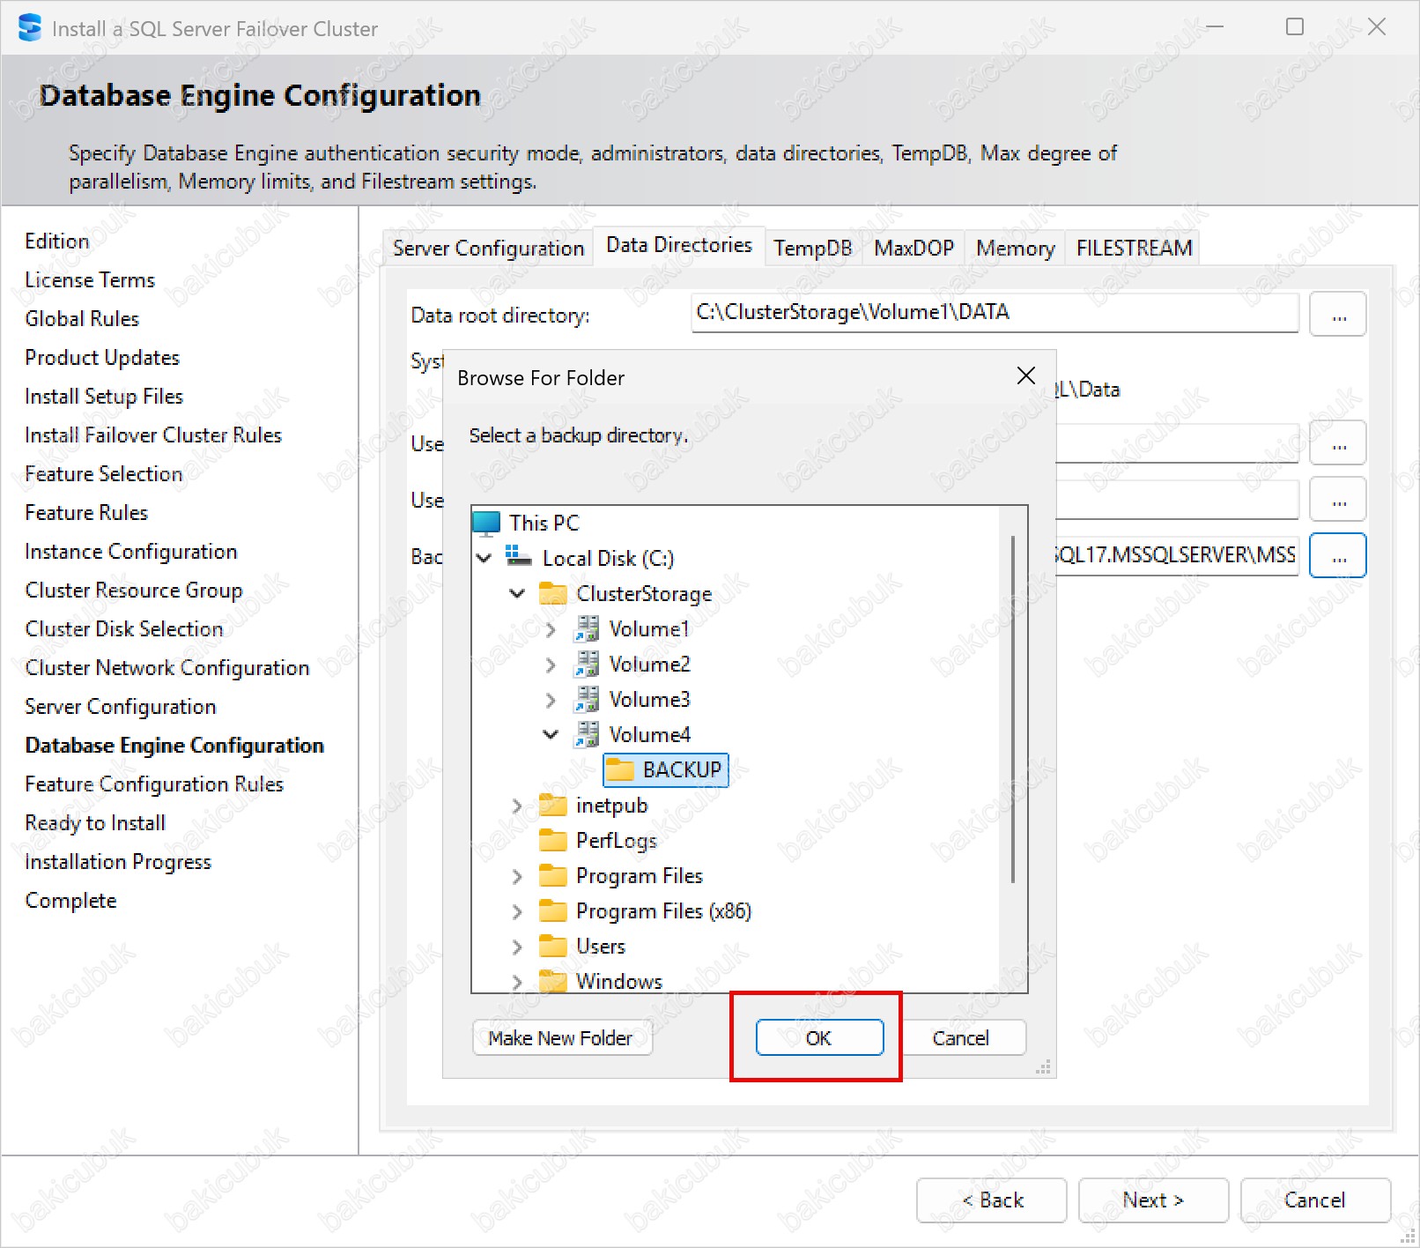Click the This PC computer icon
Screen dimensions: 1420x1248
(486, 523)
